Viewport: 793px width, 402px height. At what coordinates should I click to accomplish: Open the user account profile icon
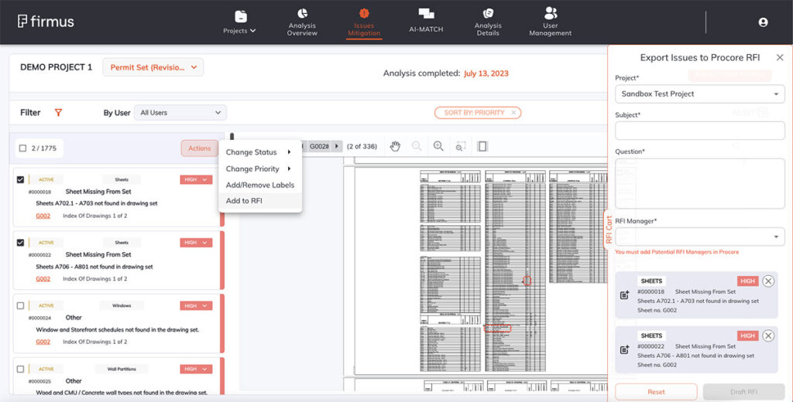763,22
